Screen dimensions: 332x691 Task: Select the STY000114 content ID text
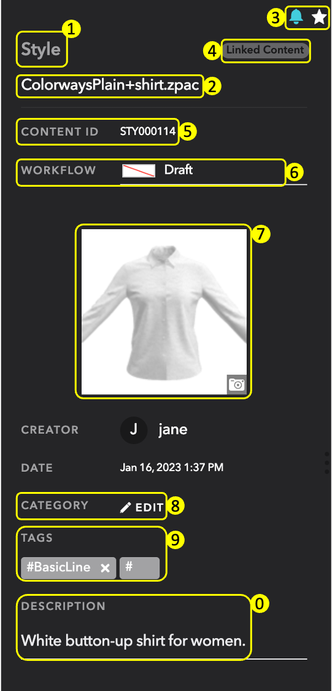[x=148, y=131]
